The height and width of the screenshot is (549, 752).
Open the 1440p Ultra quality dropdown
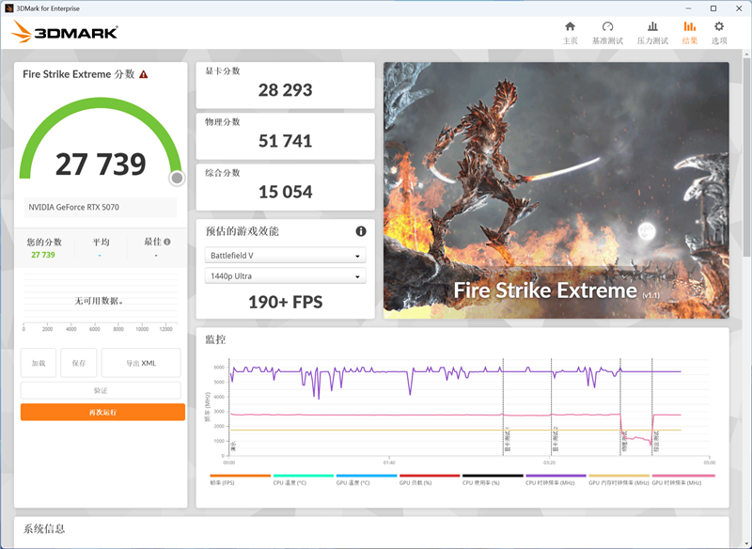click(285, 274)
